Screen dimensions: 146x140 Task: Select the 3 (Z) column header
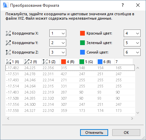(x=51, y=62)
